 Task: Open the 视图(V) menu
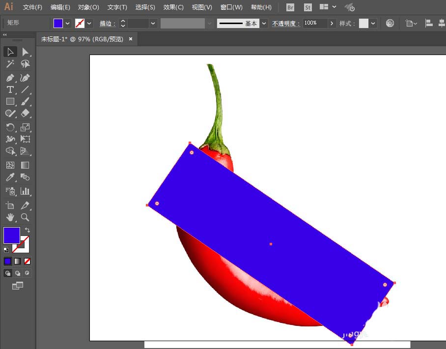pos(202,7)
